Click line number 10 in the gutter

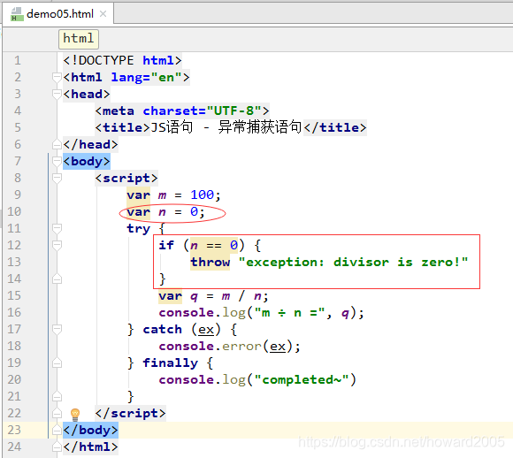tap(14, 211)
